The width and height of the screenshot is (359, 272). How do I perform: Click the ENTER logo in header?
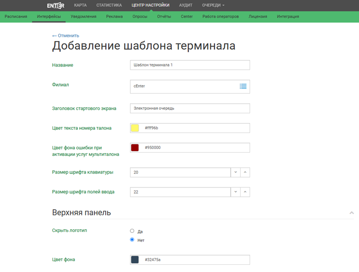(x=56, y=5)
